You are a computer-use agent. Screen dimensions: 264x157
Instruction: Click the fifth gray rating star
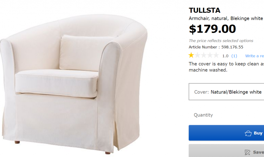[216, 55]
